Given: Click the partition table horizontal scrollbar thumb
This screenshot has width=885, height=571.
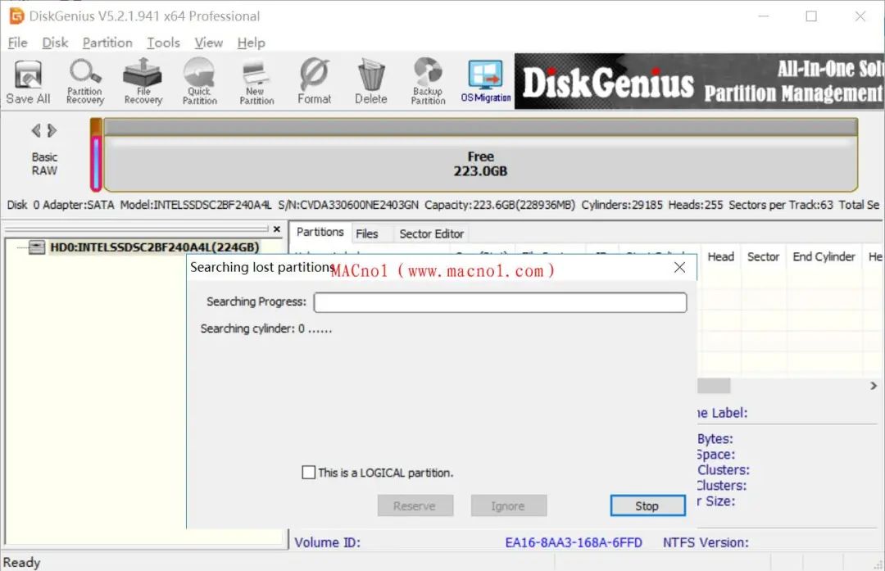Looking at the screenshot, I should (714, 386).
